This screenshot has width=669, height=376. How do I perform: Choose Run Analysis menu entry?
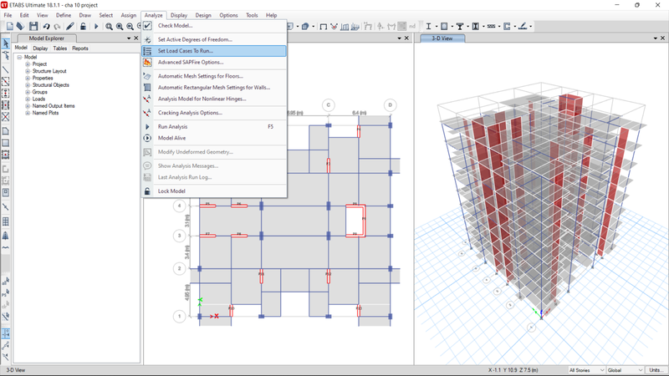(x=214, y=127)
